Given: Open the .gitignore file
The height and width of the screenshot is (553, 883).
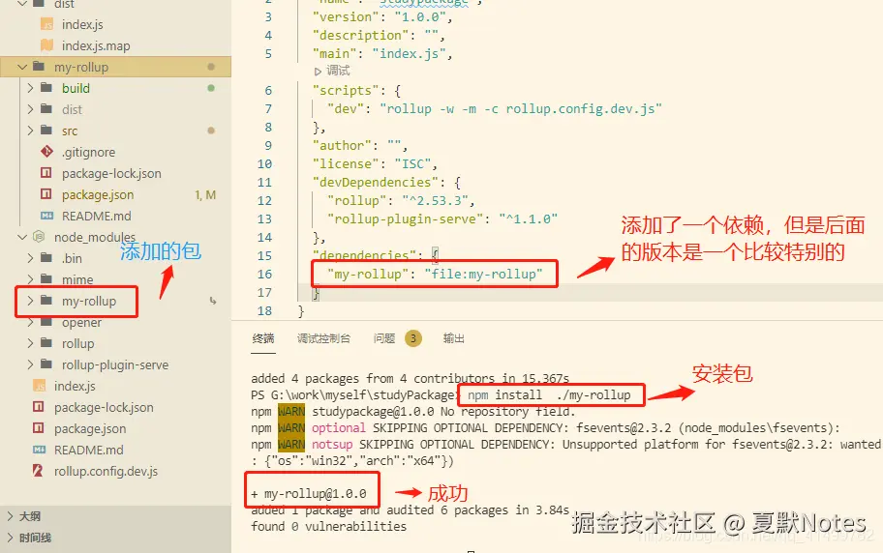Looking at the screenshot, I should click(88, 153).
